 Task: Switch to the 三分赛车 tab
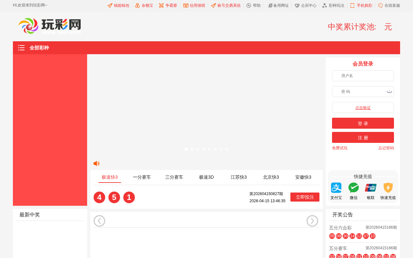[x=174, y=177]
